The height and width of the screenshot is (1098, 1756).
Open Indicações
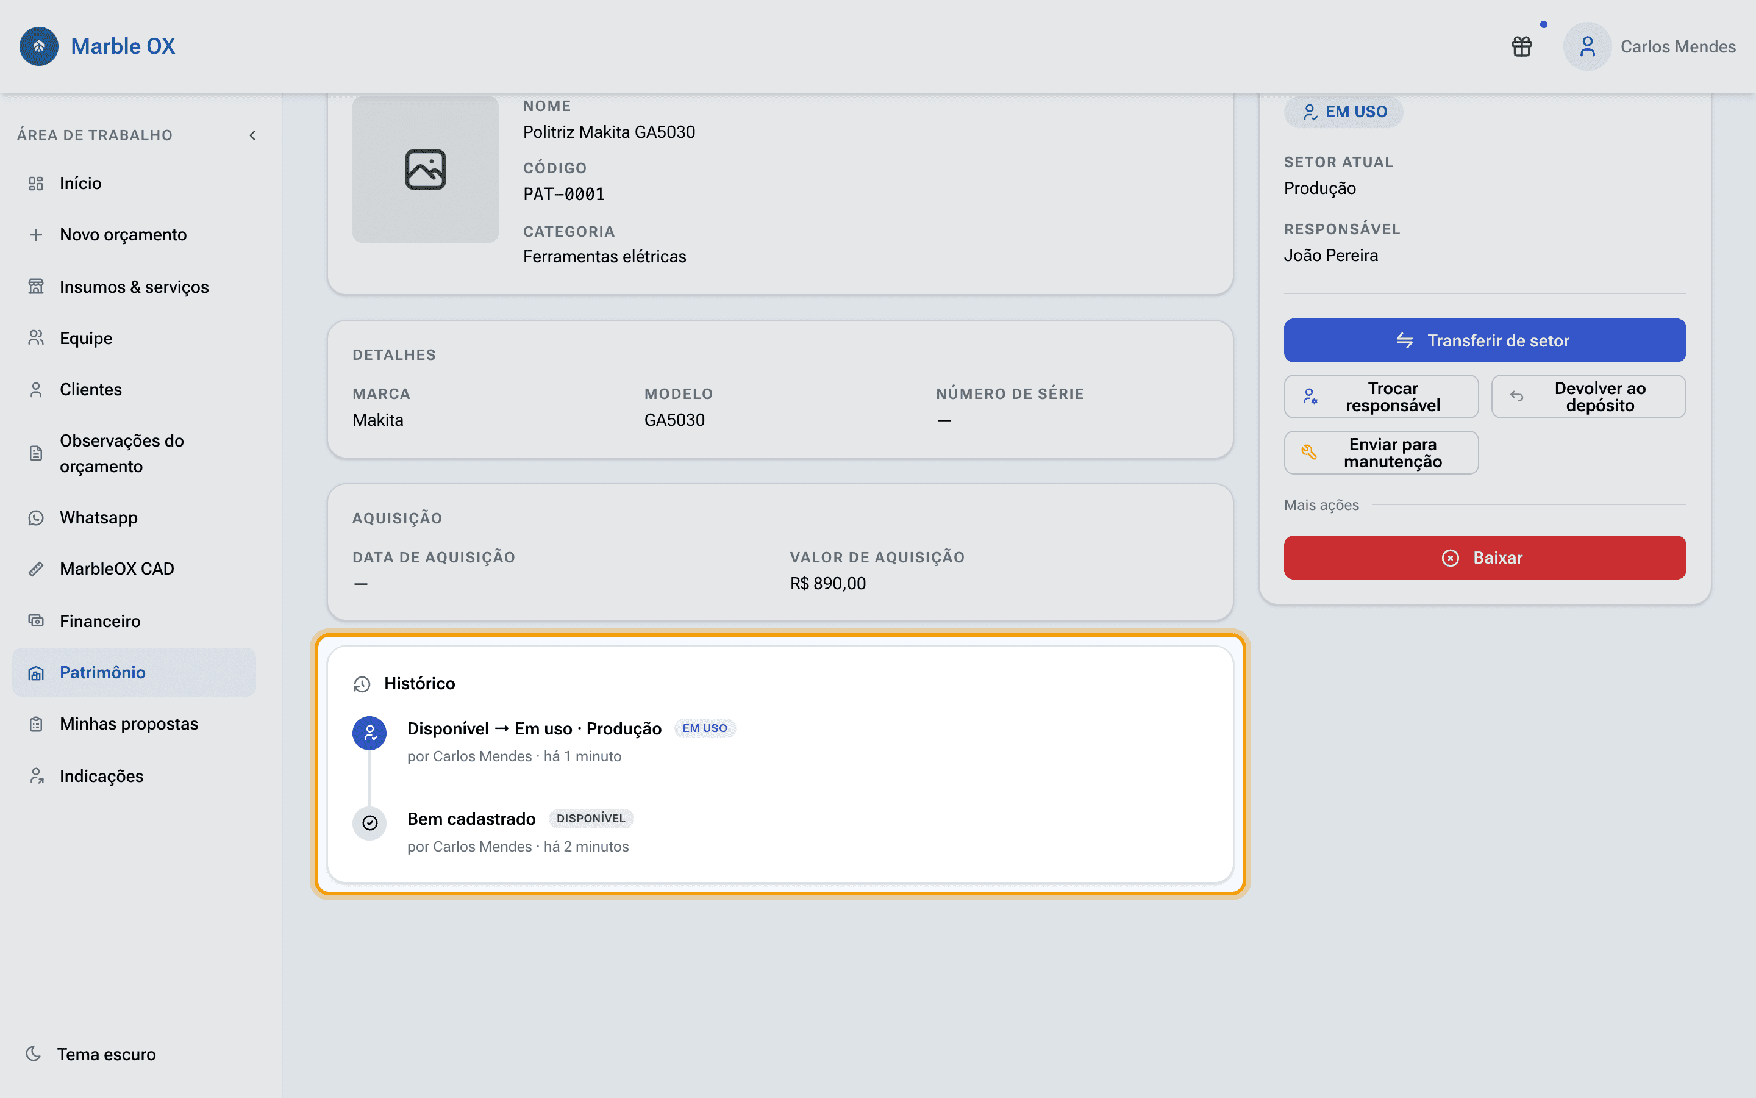point(134,775)
